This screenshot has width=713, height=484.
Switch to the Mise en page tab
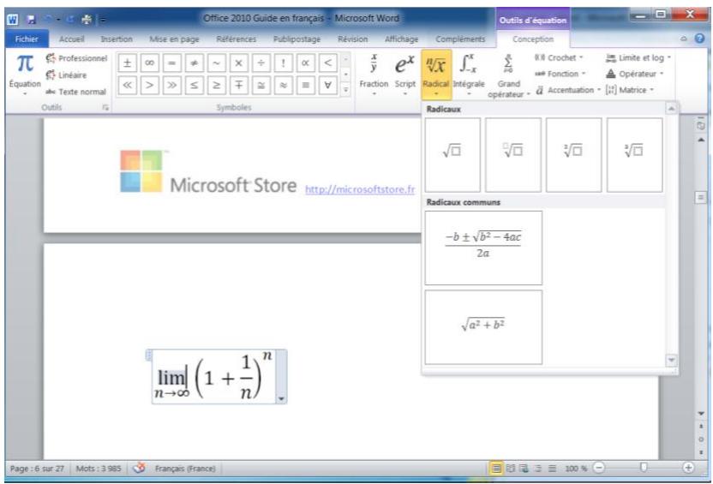tap(174, 39)
